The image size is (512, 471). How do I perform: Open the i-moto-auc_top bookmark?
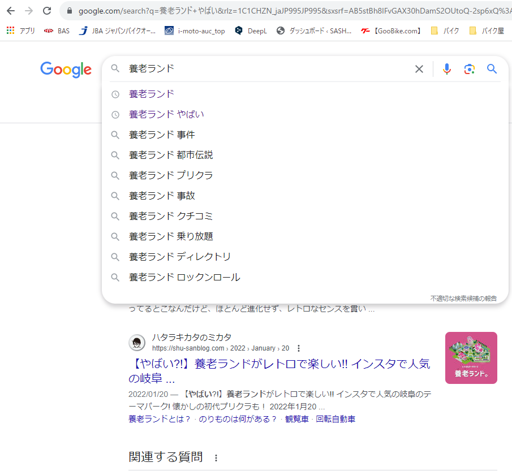tap(195, 31)
